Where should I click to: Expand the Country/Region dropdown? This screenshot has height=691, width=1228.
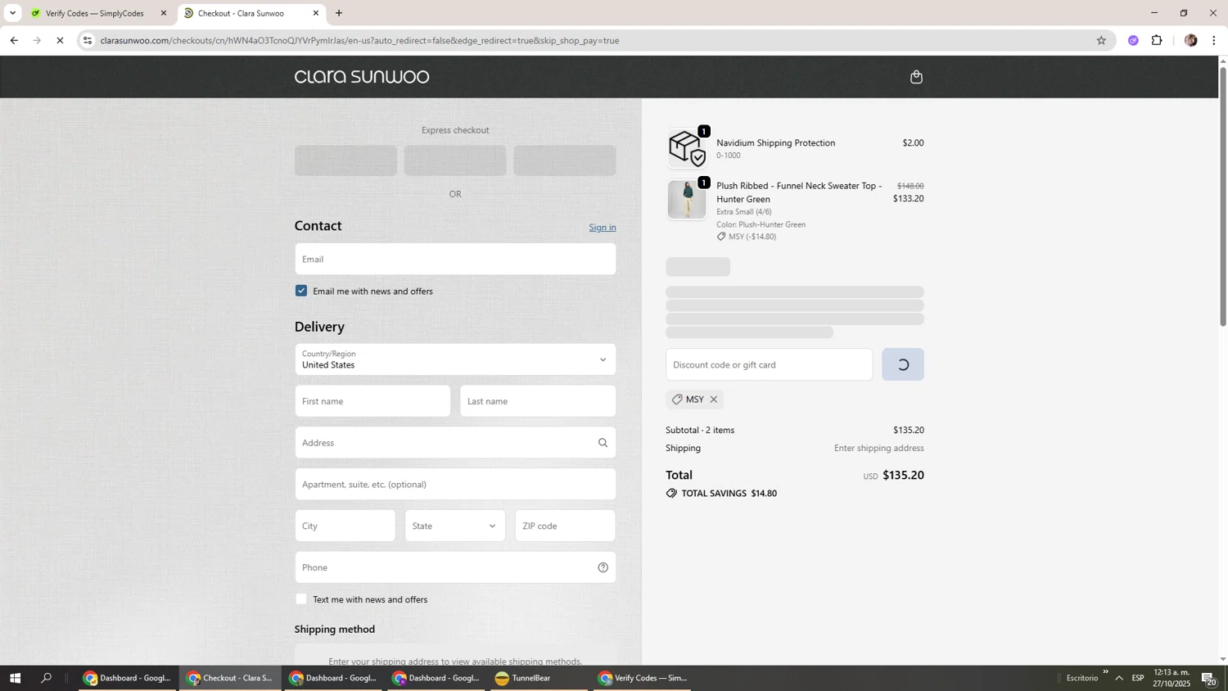(455, 359)
